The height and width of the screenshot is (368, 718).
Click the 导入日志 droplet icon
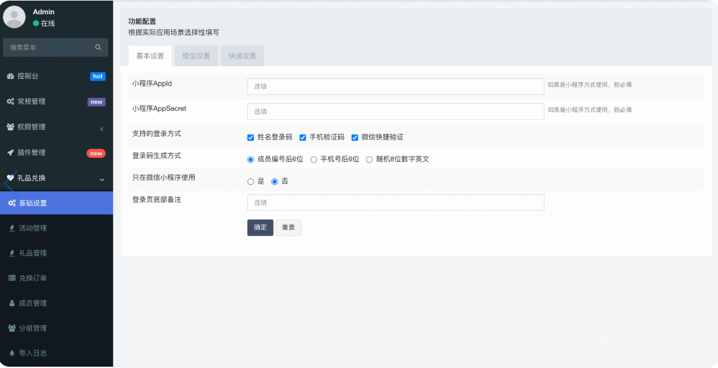tap(12, 354)
